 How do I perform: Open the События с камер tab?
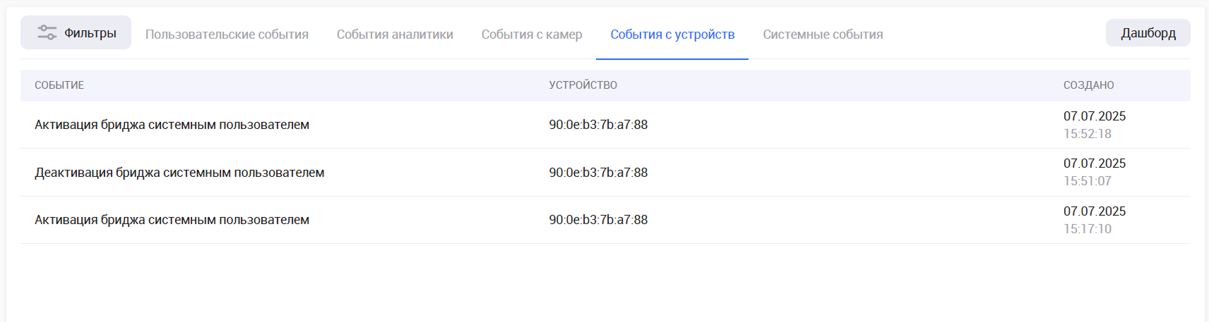click(x=532, y=35)
